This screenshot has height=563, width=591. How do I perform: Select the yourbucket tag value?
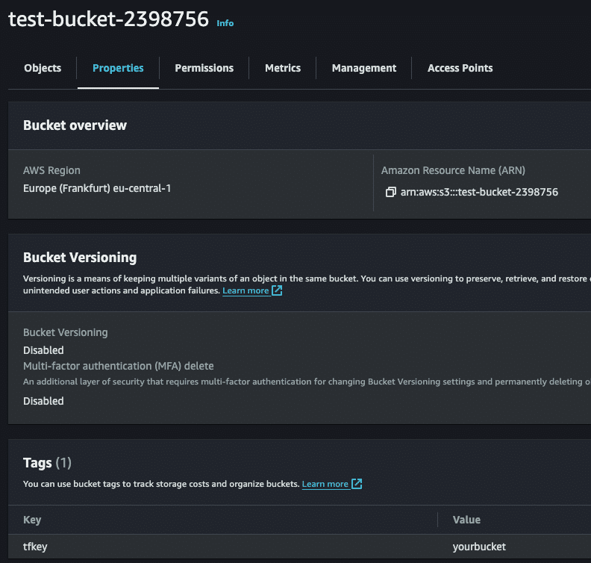point(479,547)
